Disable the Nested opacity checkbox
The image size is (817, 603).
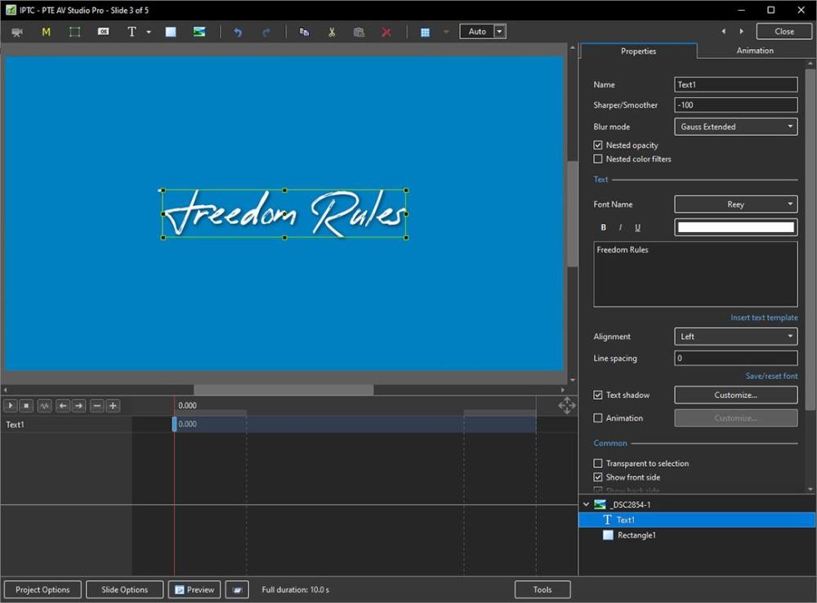[598, 145]
